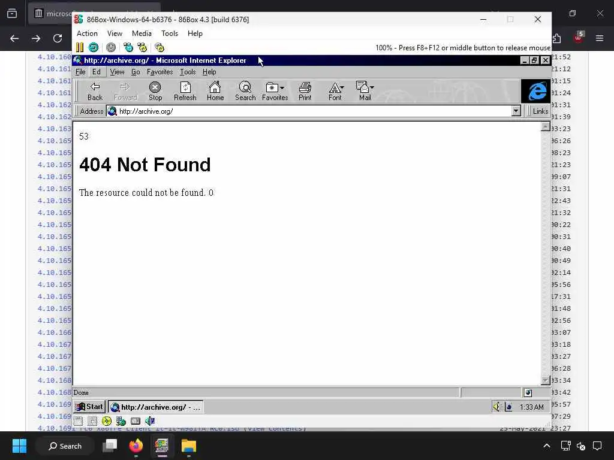The width and height of the screenshot is (614, 460).
Task: Click the IE address field showing http://archive.org/
Action: 309,111
